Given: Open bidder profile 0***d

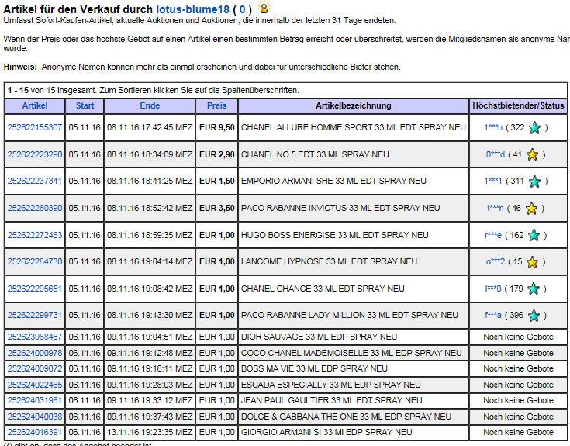Looking at the screenshot, I should coord(496,154).
